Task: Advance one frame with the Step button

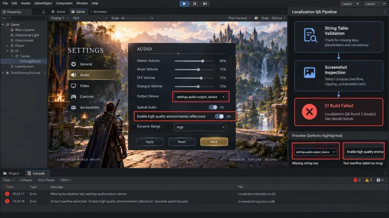Action: pyautogui.click(x=205, y=3)
